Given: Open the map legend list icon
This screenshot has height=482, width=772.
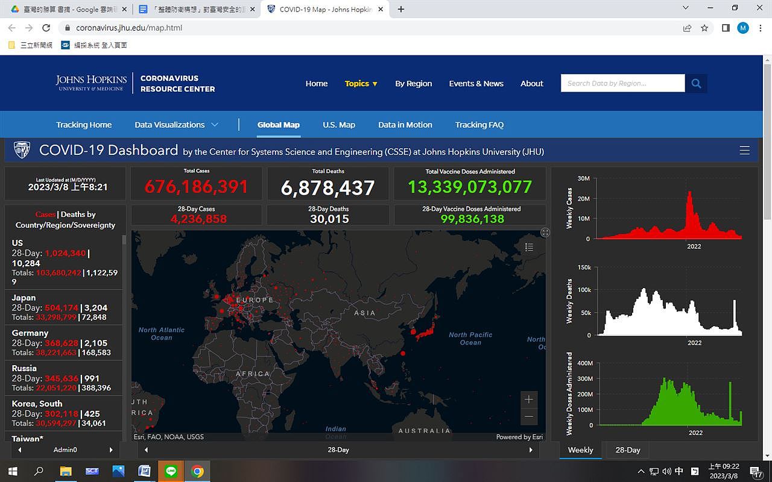Looking at the screenshot, I should pos(529,247).
